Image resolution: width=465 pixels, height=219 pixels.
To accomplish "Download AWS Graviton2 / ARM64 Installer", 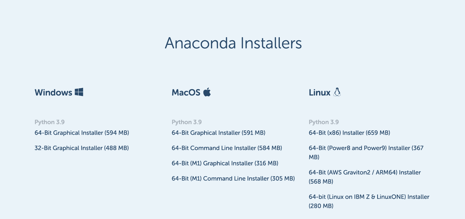I will (365, 173).
